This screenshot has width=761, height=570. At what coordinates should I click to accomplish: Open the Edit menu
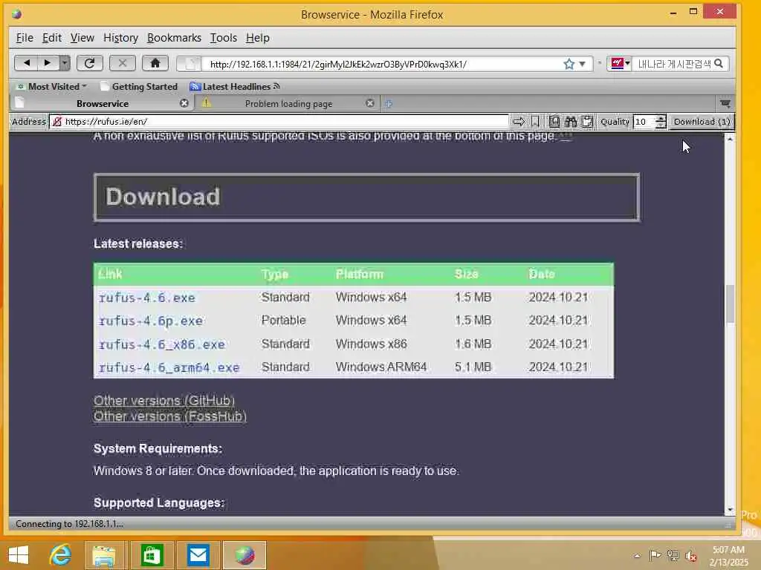(x=51, y=38)
